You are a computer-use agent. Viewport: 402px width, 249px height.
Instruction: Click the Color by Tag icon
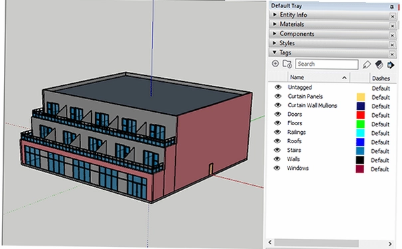coord(379,65)
